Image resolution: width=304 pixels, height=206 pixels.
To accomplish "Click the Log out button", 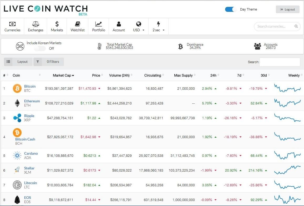I will pos(287,9).
